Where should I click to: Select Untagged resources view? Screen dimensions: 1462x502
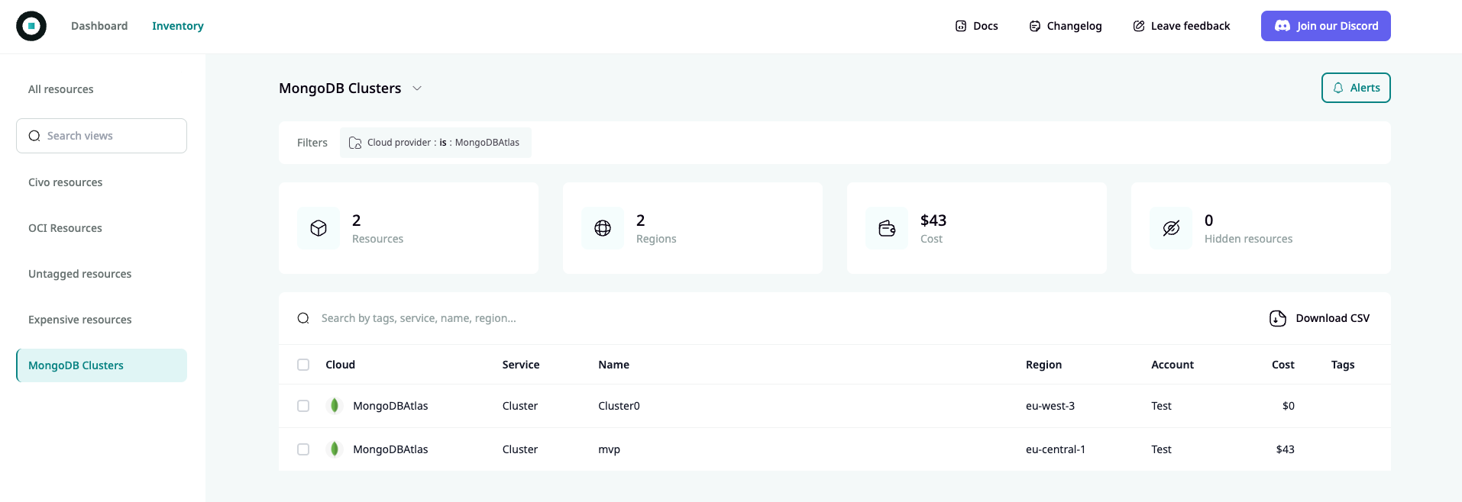102,274
